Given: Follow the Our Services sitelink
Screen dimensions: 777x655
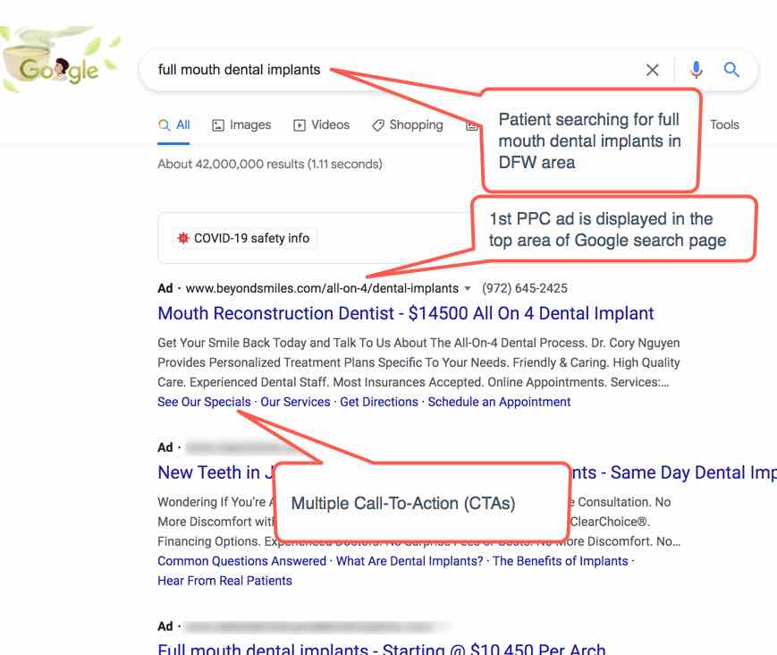Looking at the screenshot, I should 295,402.
